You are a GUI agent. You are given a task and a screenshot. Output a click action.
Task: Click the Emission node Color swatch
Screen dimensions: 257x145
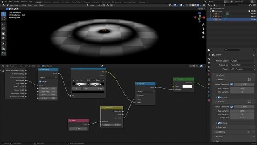tap(188, 86)
